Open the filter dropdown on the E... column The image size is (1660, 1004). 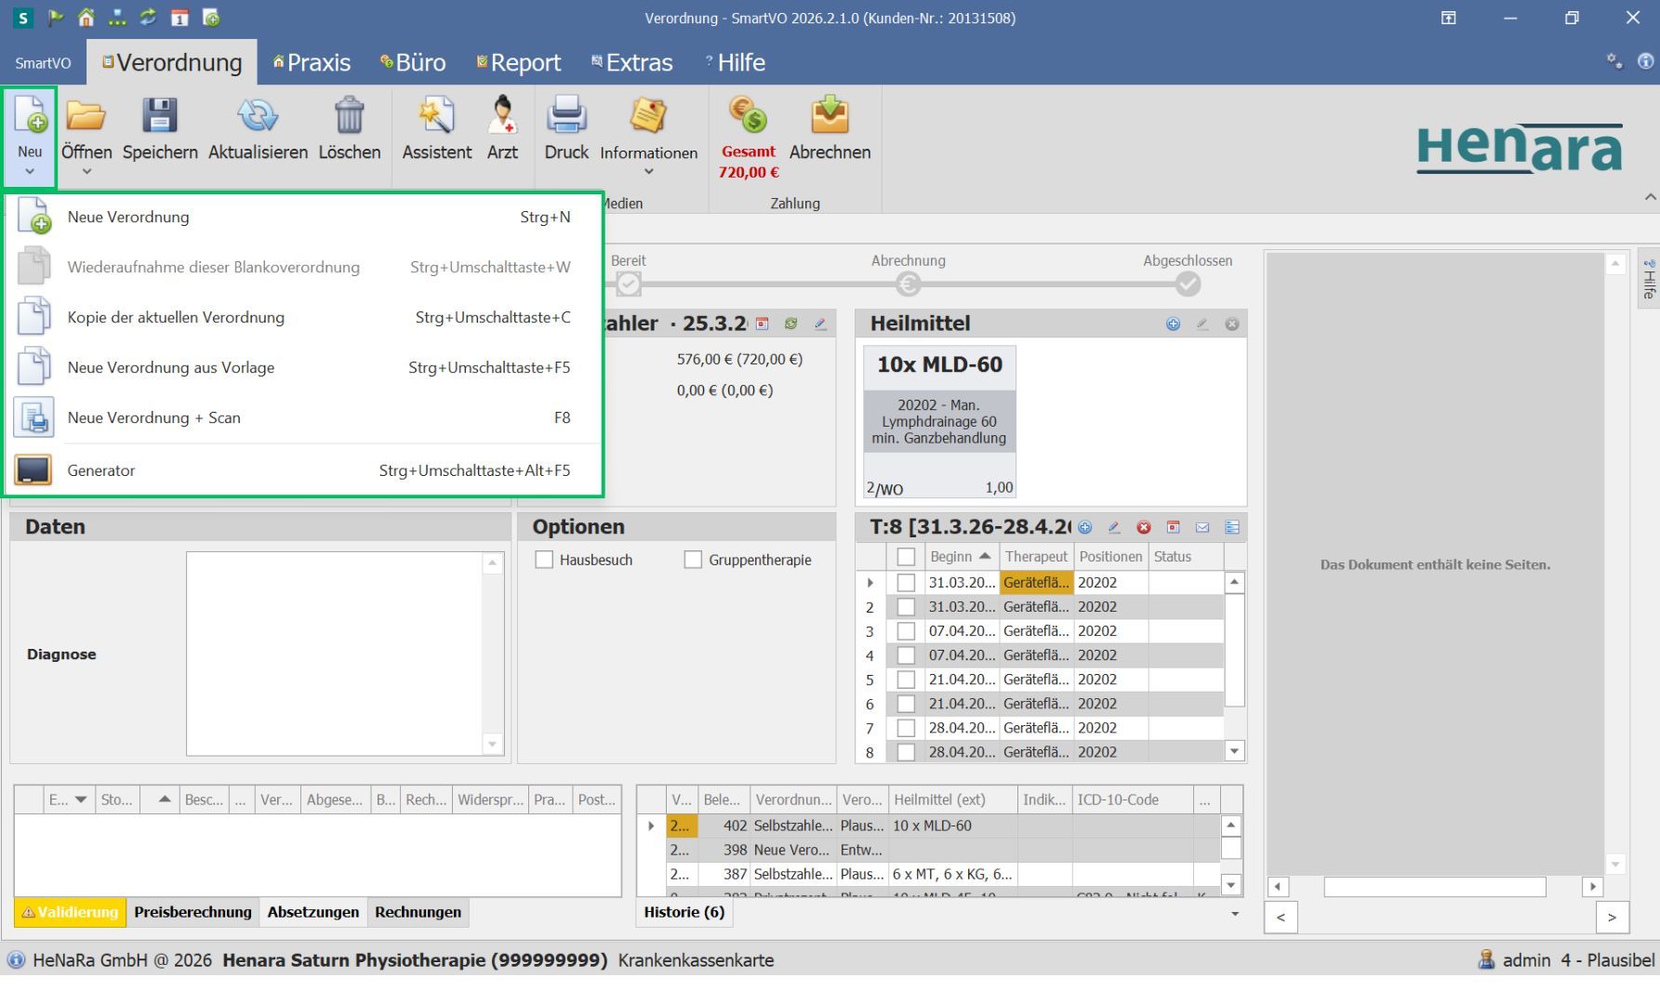[81, 799]
